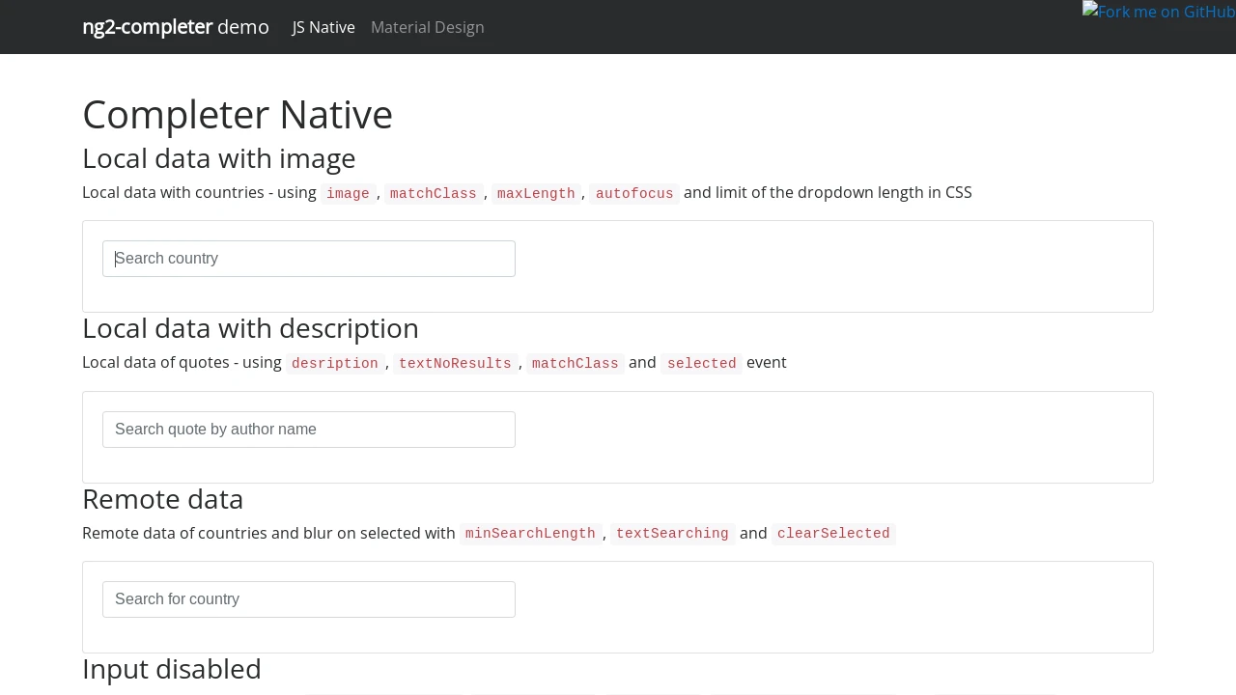This screenshot has height=695, width=1236.
Task: Click the Input disabled heading
Action: 172,669
